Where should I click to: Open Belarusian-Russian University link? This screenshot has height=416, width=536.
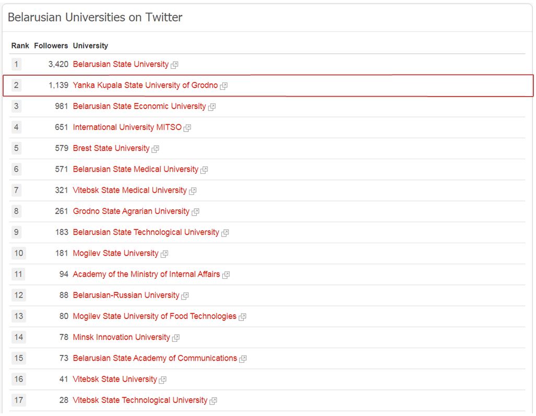[x=126, y=295]
